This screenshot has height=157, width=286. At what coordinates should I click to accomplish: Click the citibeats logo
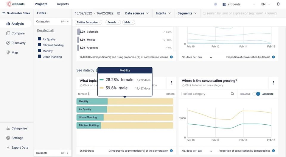[15, 4]
